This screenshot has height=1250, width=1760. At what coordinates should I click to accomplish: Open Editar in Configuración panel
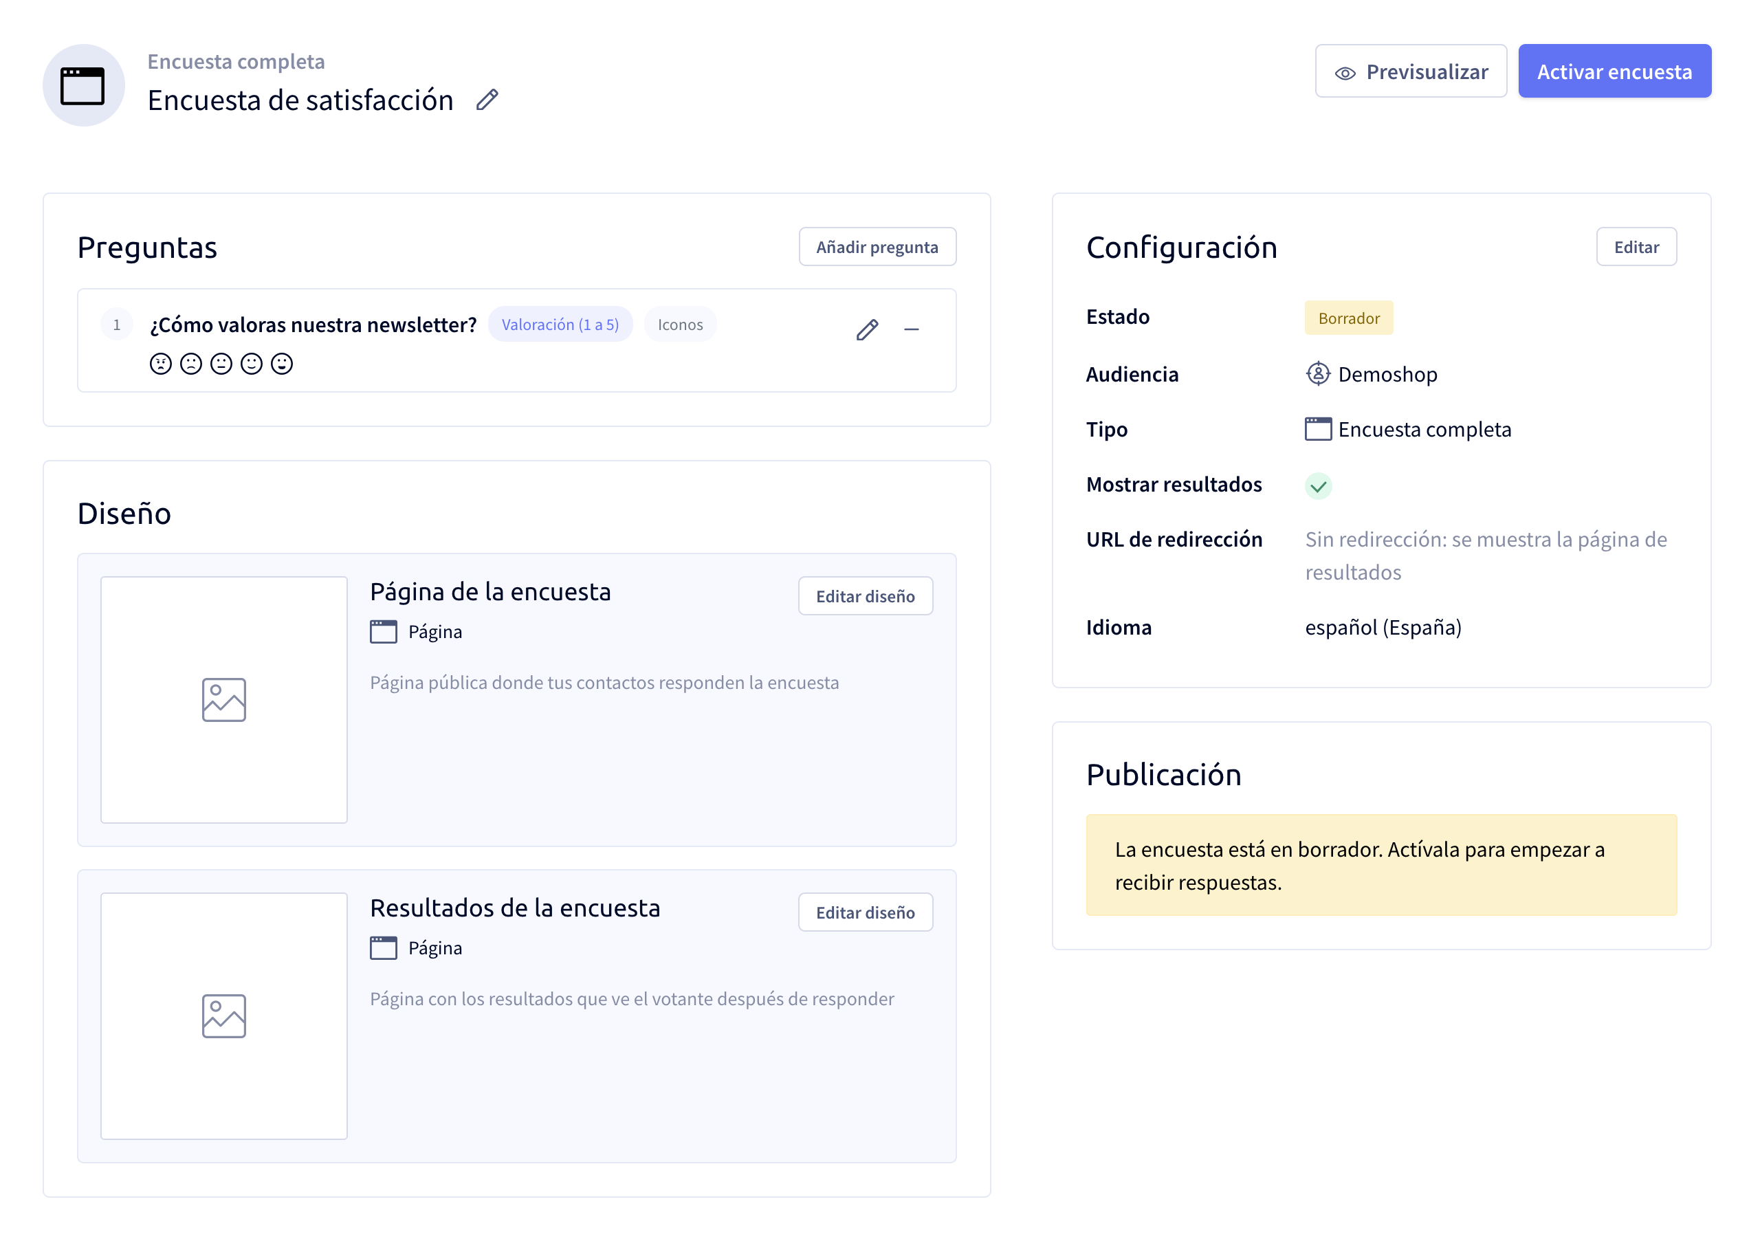click(1636, 247)
